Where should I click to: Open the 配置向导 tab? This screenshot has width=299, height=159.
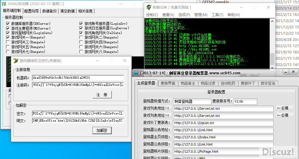point(32,11)
